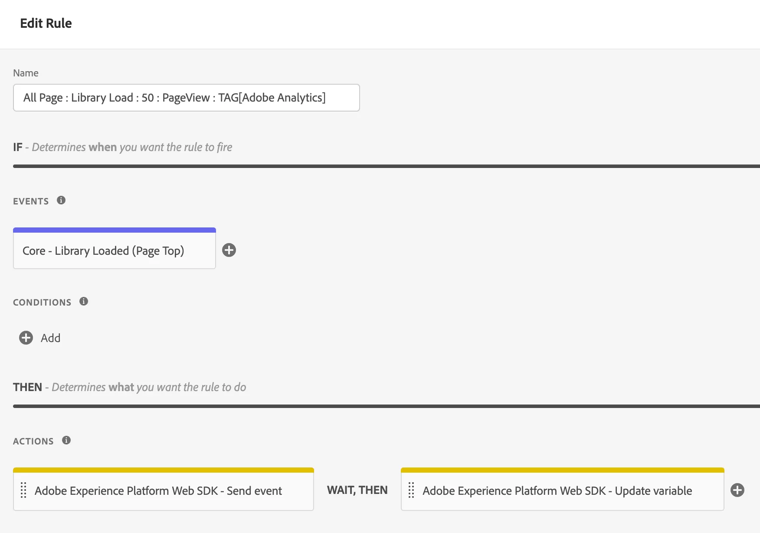Add another event with the plus icon
This screenshot has height=533, width=760.
click(x=229, y=250)
